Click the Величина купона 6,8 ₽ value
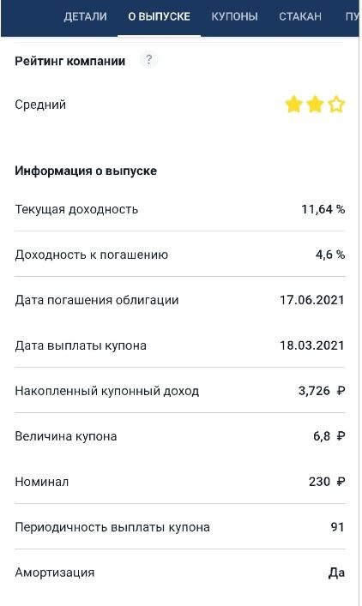This screenshot has height=606, width=362. [329, 436]
